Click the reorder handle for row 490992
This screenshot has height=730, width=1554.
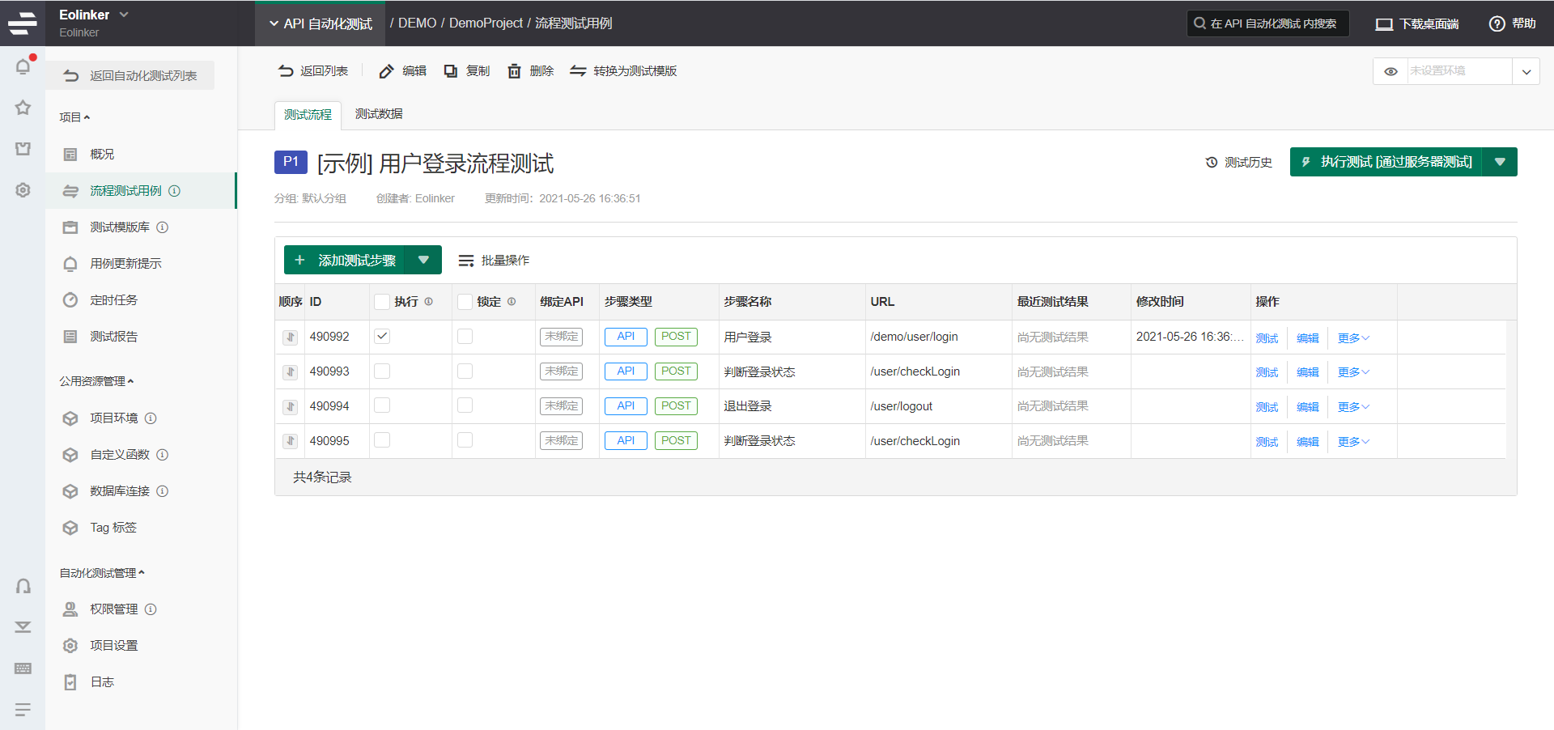tap(290, 337)
